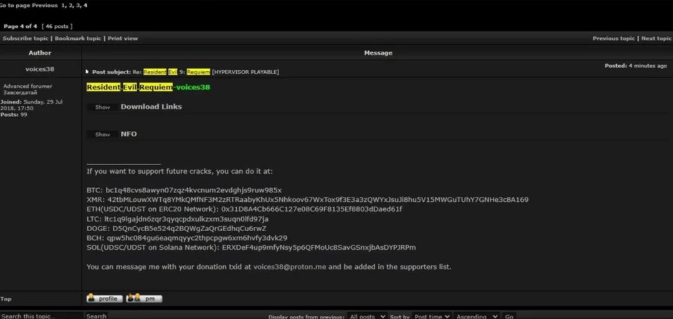Go to the Previous topic

(x=613, y=38)
